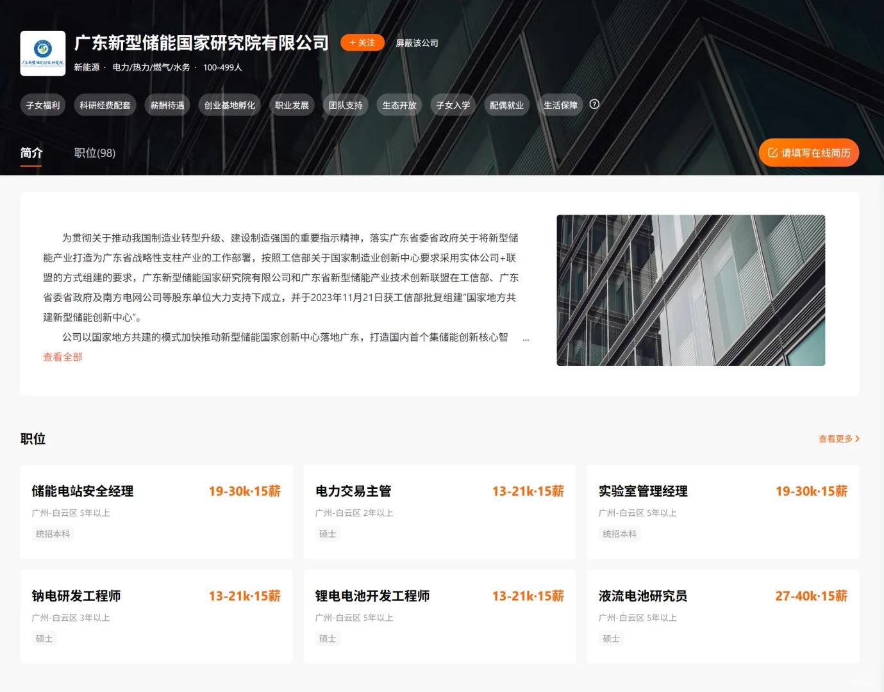Follow the company with 关注 button
This screenshot has height=692, width=884.
click(362, 43)
